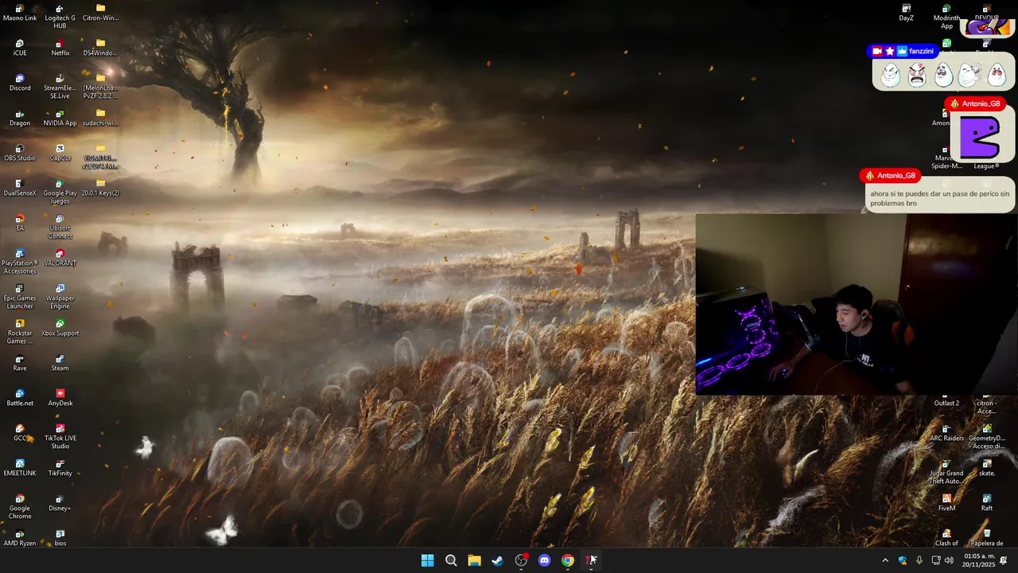Screen dimensions: 1018x573
Task: Open Steam from the taskbar
Action: (x=497, y=560)
